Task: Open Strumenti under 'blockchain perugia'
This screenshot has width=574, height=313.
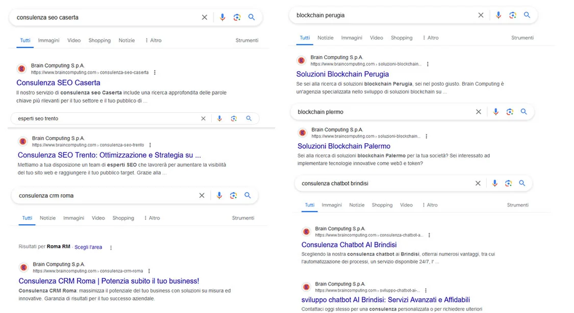Action: [522, 38]
